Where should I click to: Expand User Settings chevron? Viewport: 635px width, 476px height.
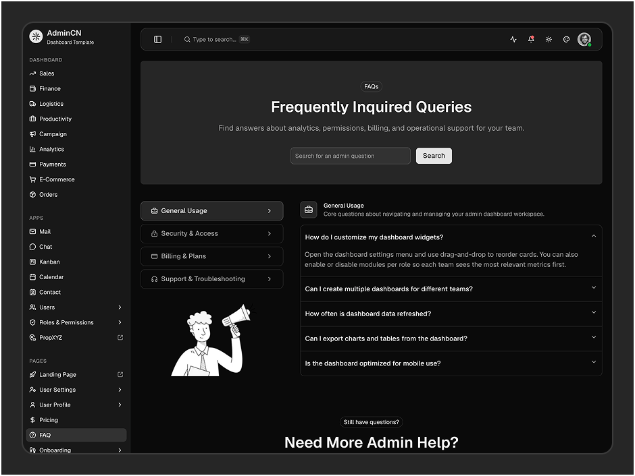click(120, 390)
